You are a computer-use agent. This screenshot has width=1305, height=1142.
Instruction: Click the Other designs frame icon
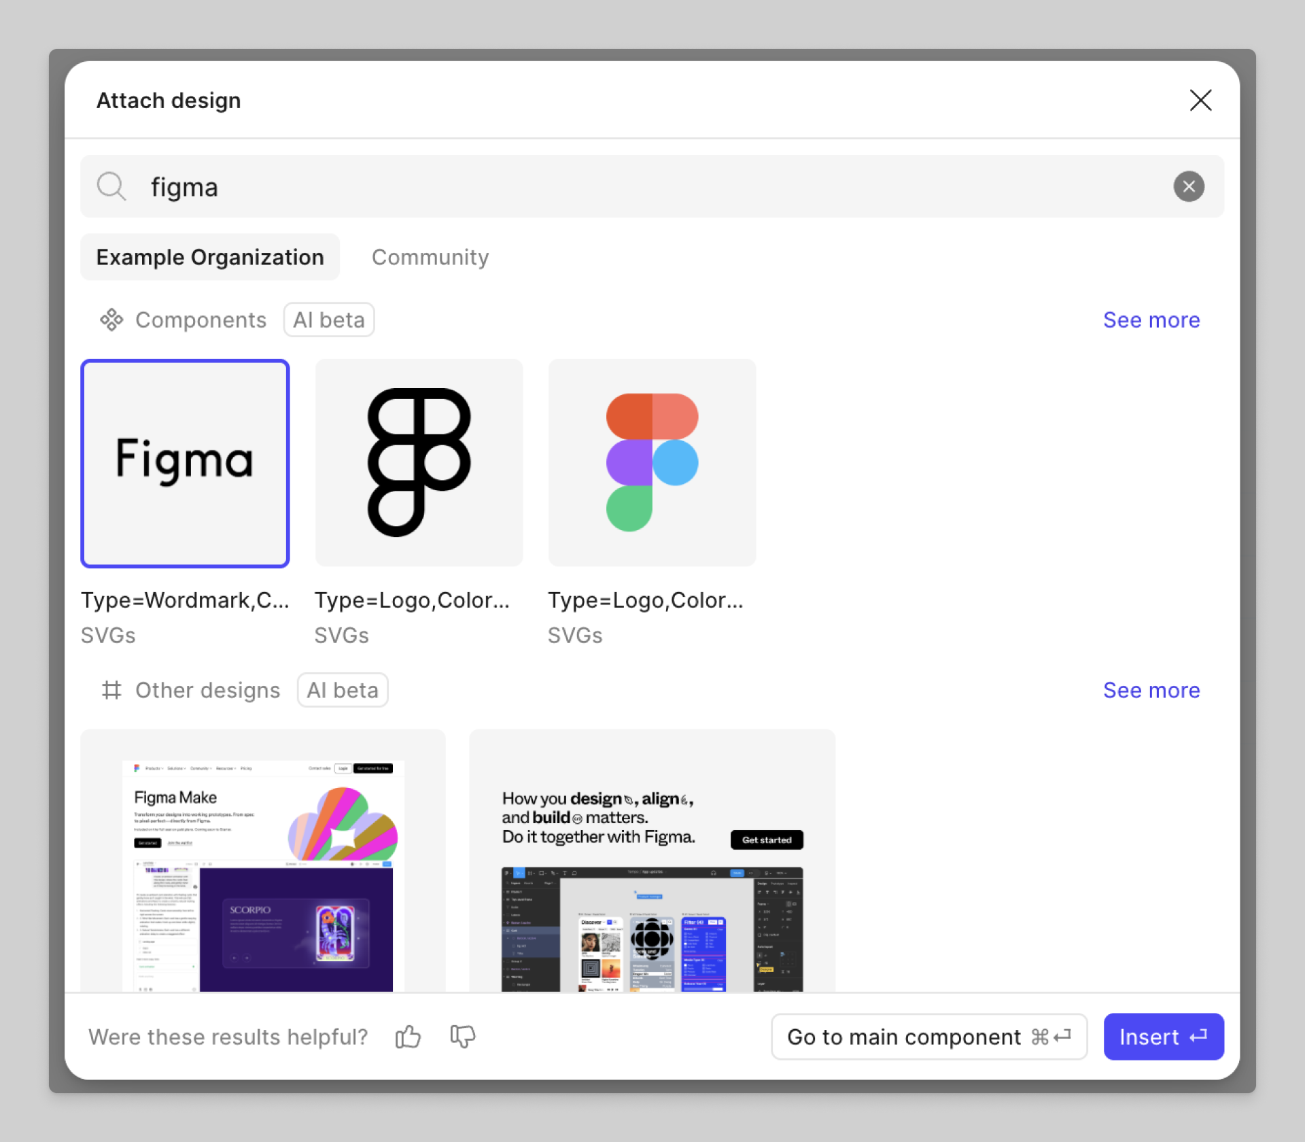pyautogui.click(x=111, y=690)
